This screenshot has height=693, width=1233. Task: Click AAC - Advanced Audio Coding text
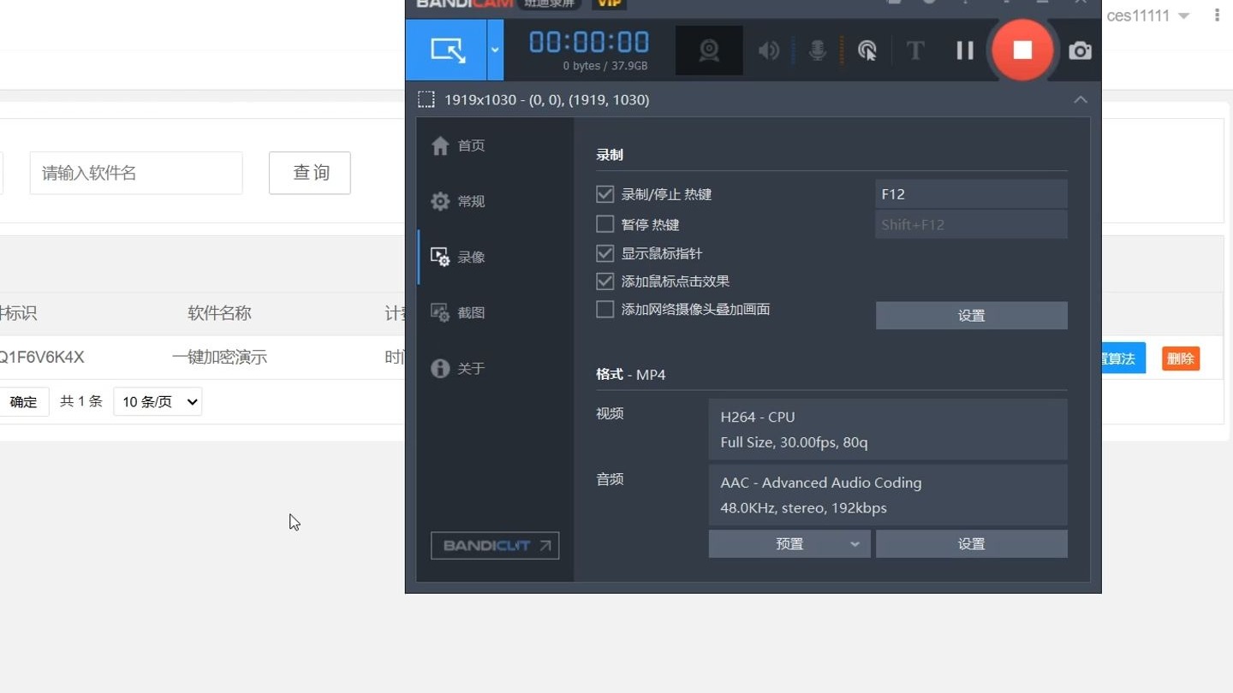[x=821, y=483]
